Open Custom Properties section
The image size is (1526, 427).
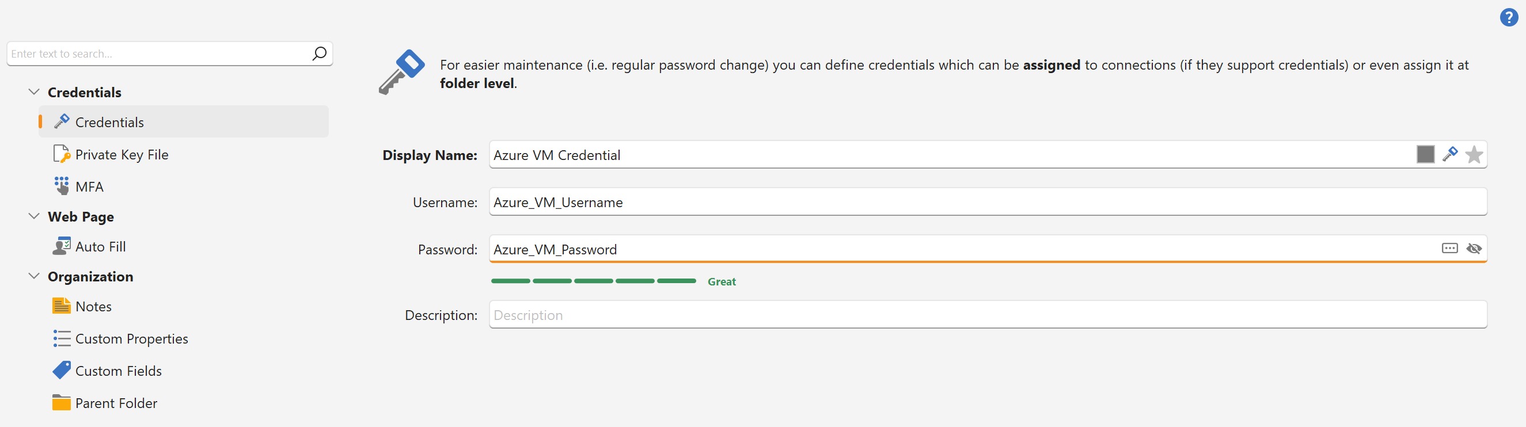[x=131, y=339]
